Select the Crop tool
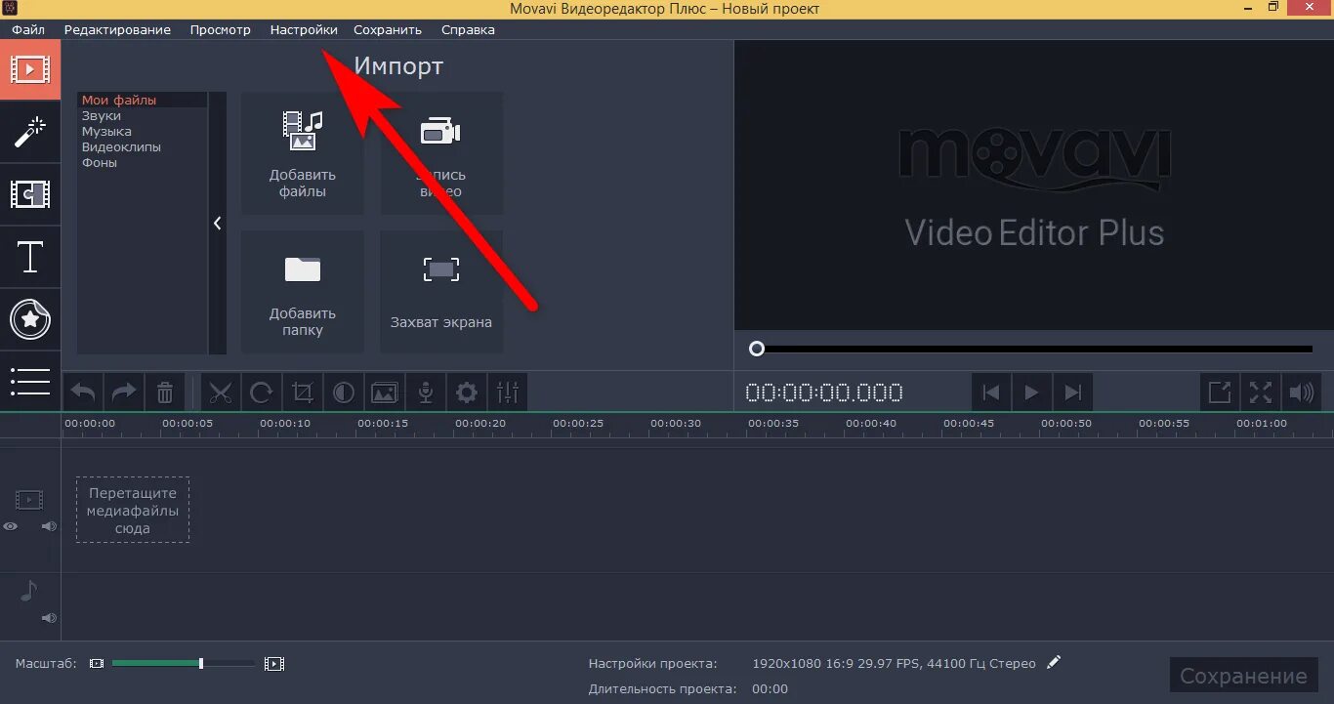Viewport: 1334px width, 704px height. click(x=303, y=393)
